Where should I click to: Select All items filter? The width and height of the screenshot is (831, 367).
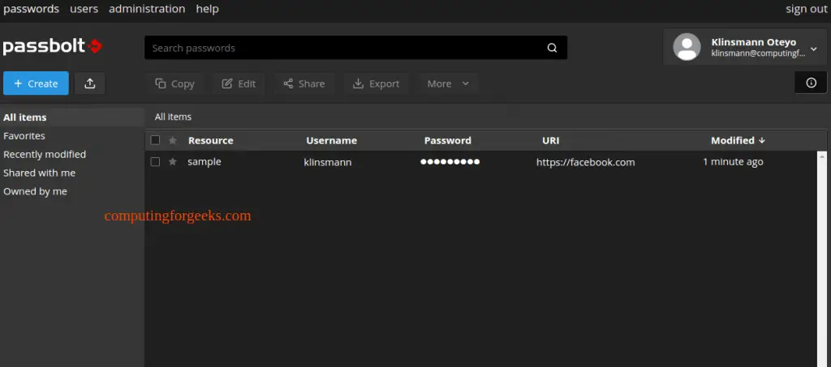click(72, 117)
